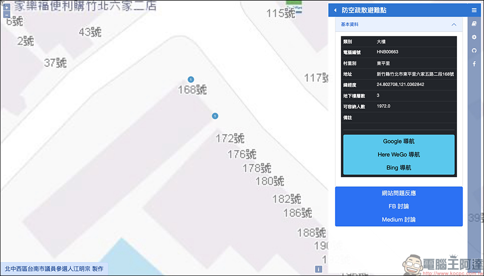This screenshot has height=276, width=484.
Task: Open settings gear in right sidebar
Action: click(x=474, y=37)
